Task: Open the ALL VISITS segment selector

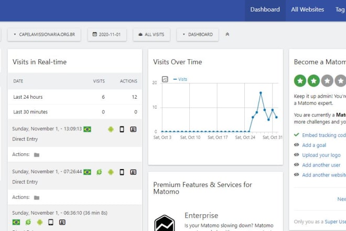Action: pos(152,35)
